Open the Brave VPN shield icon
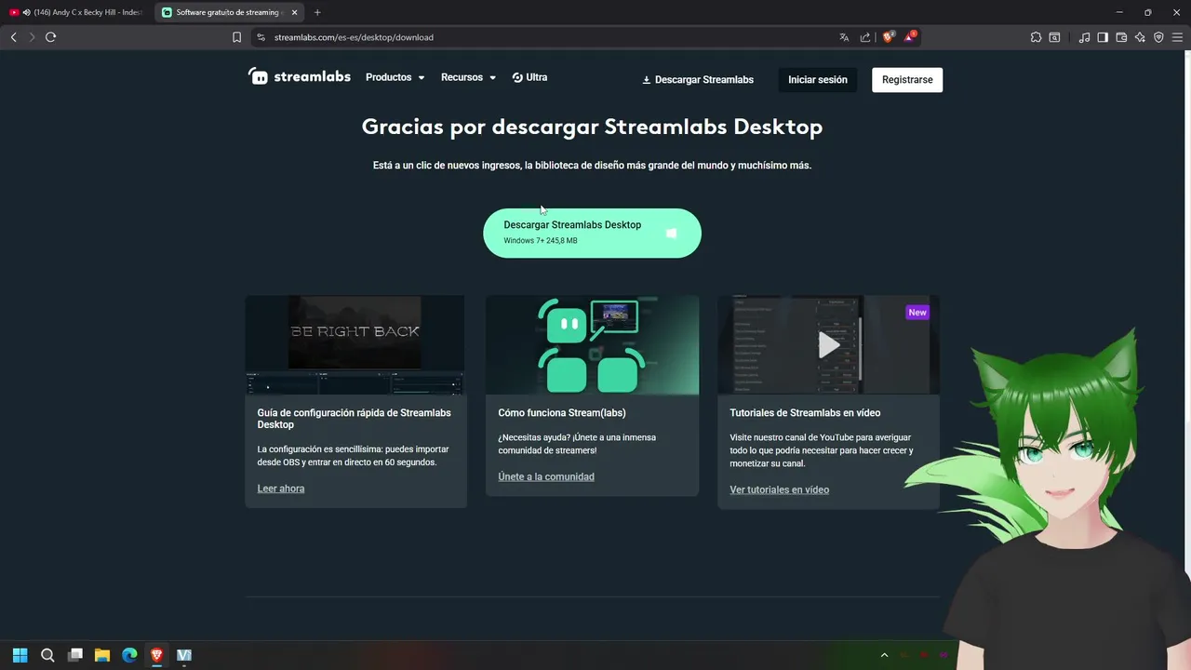Viewport: 1191px width, 670px height. [1158, 37]
